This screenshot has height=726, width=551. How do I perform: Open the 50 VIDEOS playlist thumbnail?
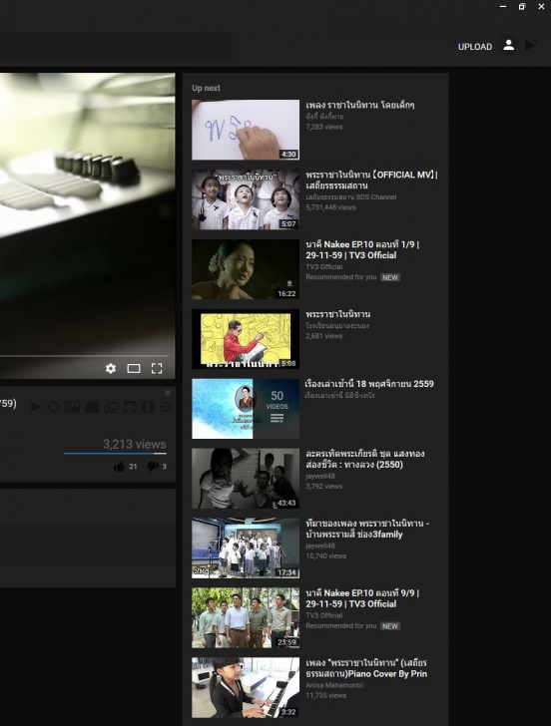click(246, 409)
